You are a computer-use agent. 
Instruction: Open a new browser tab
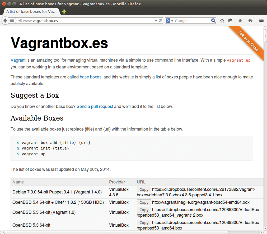click(x=64, y=12)
